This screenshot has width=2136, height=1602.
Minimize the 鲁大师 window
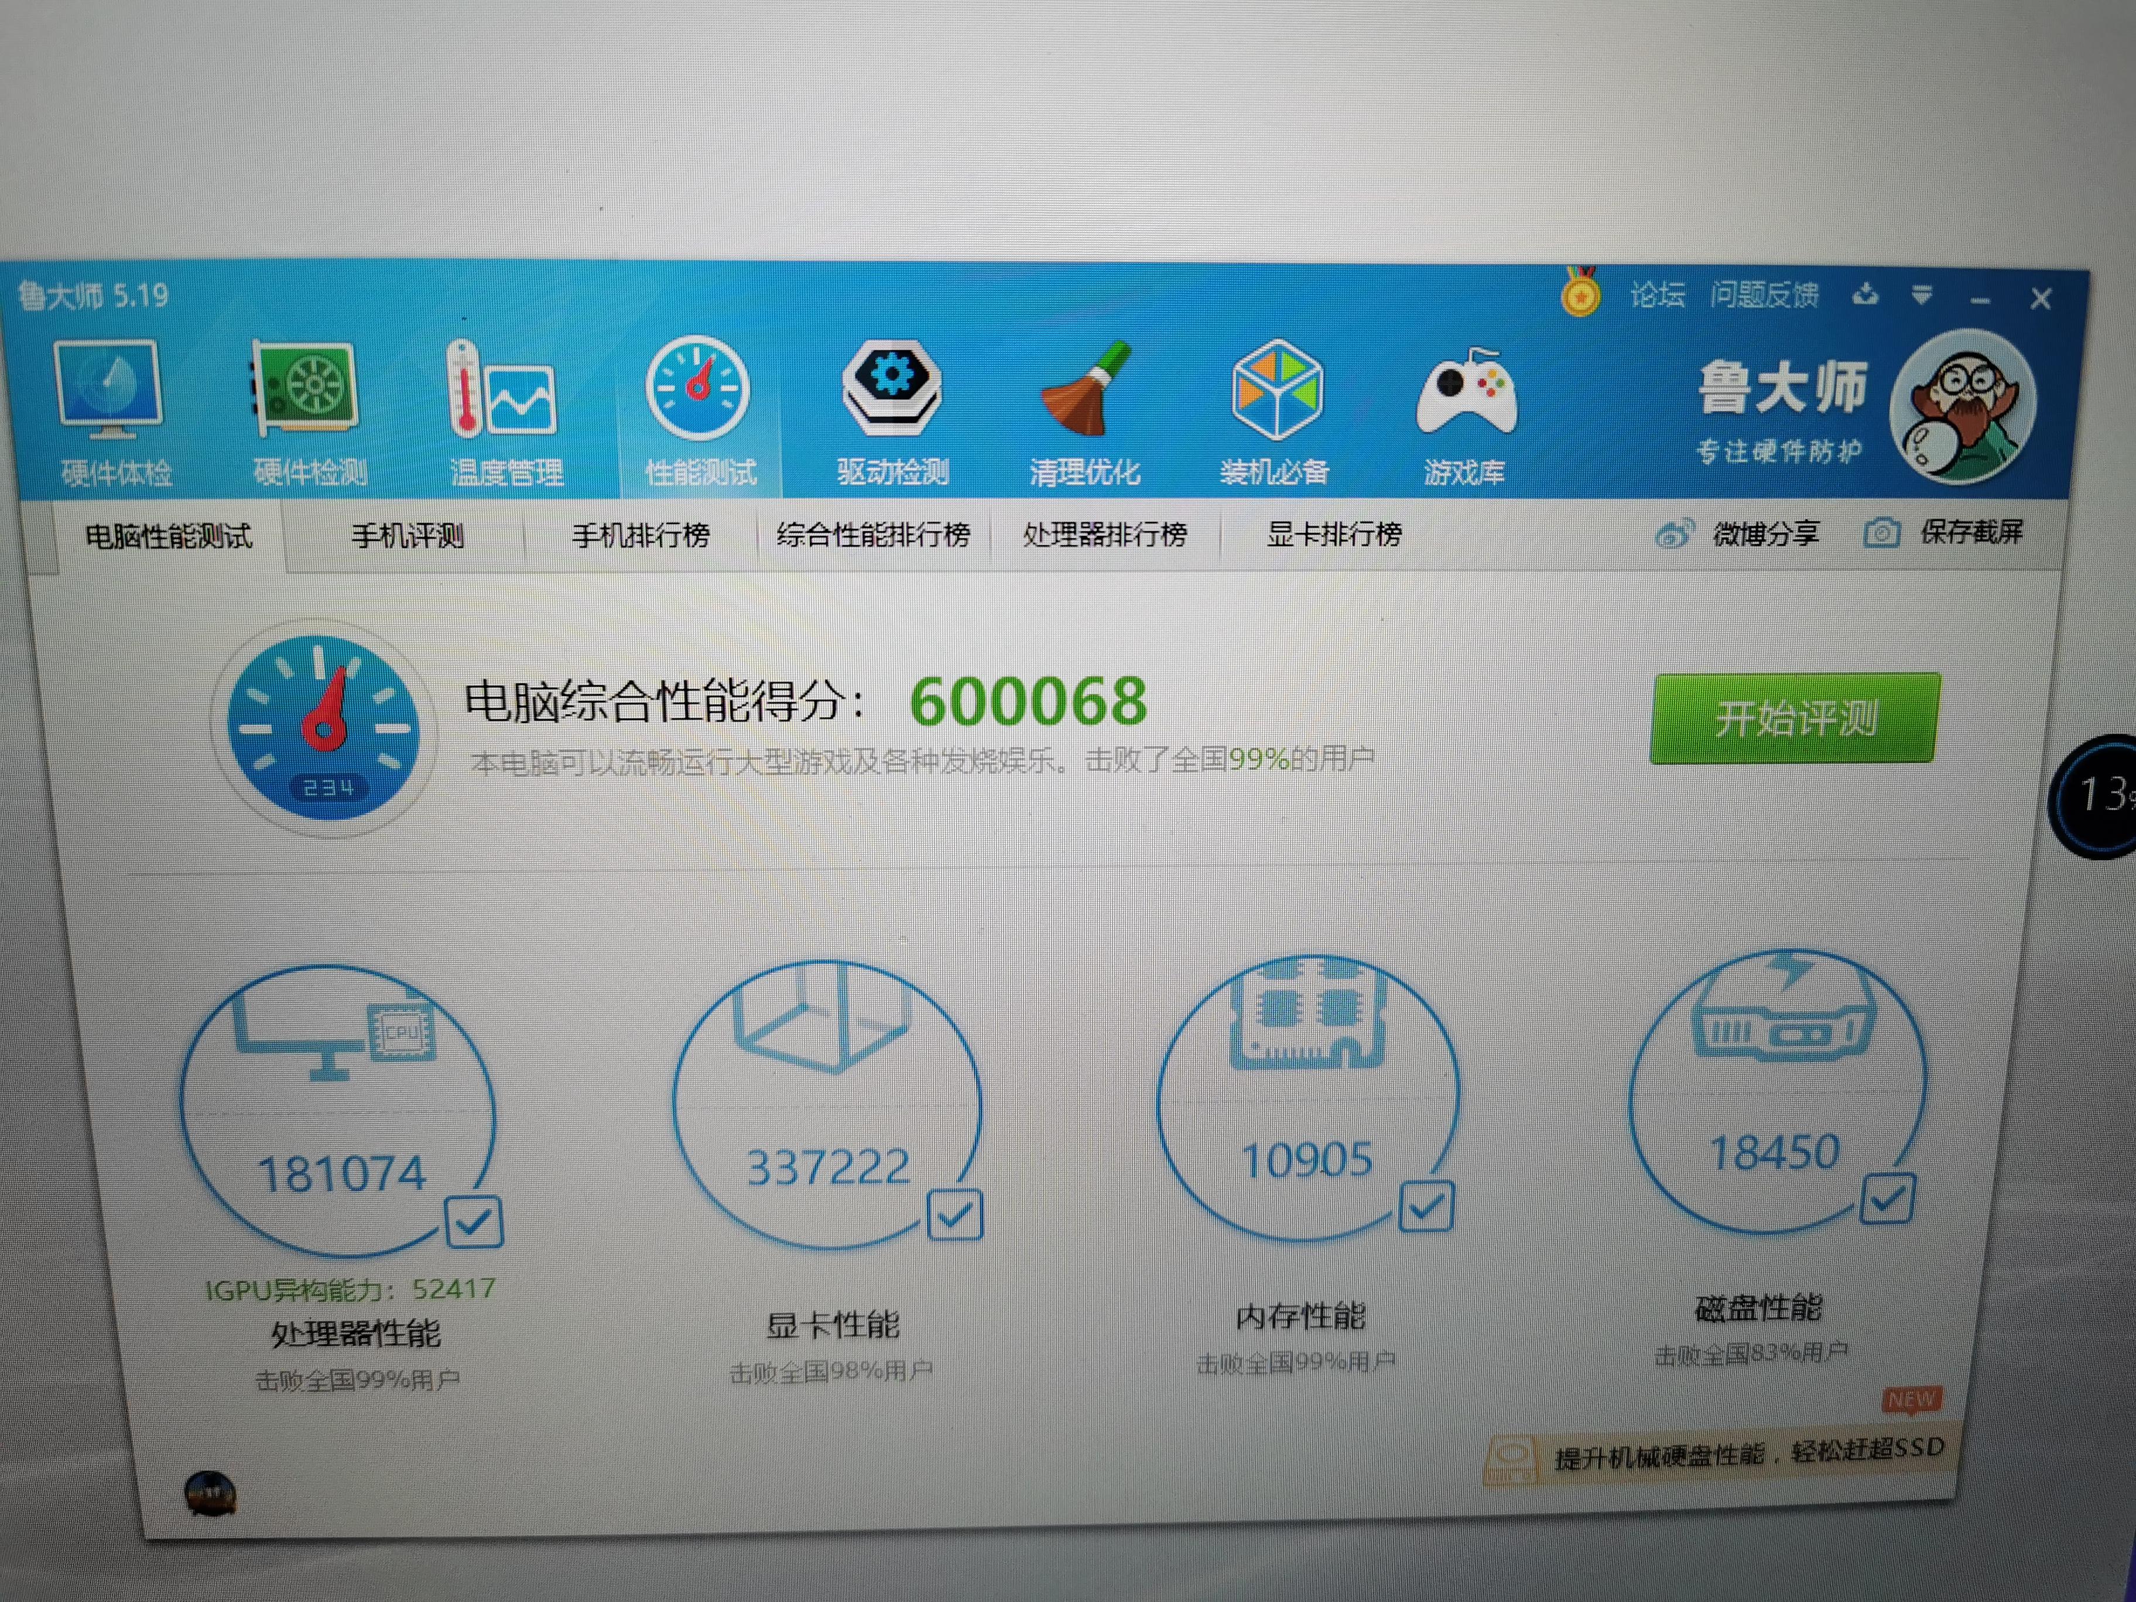point(1980,300)
